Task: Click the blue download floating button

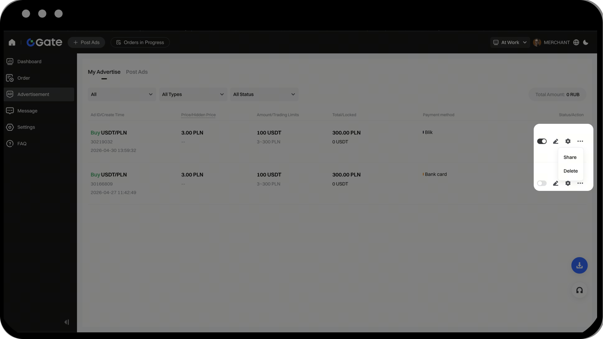Action: pyautogui.click(x=579, y=265)
